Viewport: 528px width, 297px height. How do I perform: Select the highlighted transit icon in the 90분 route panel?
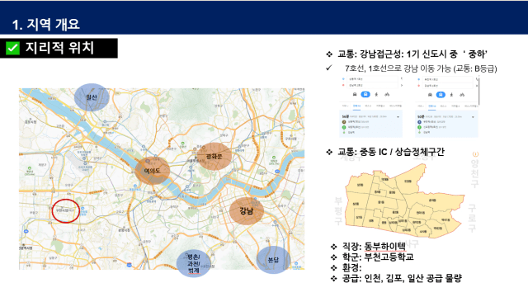(441, 95)
